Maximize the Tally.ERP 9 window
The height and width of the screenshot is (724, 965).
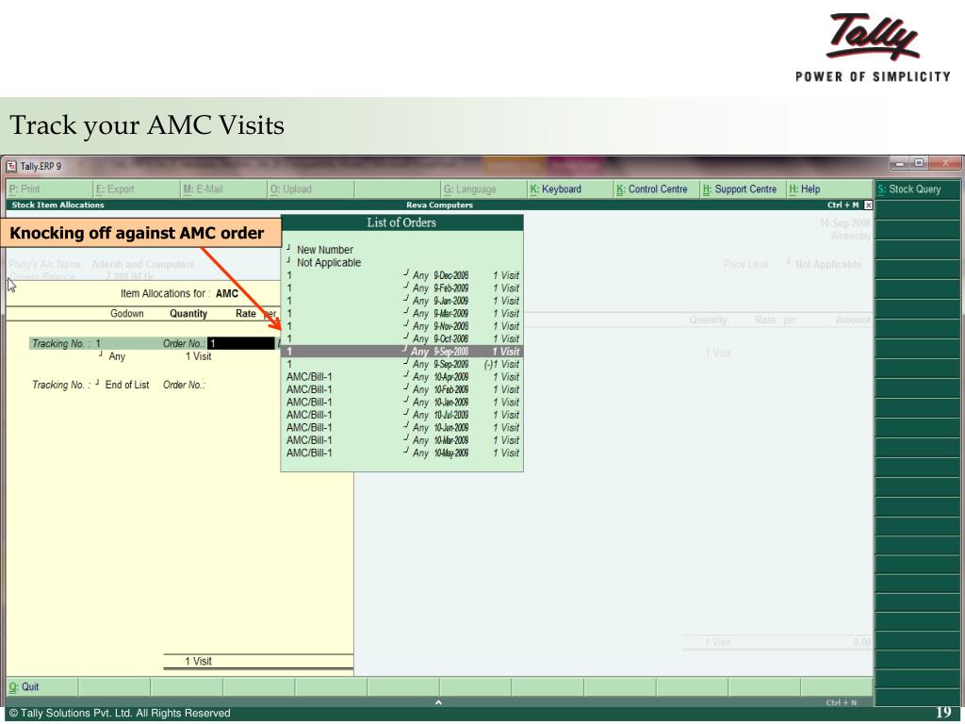click(919, 163)
